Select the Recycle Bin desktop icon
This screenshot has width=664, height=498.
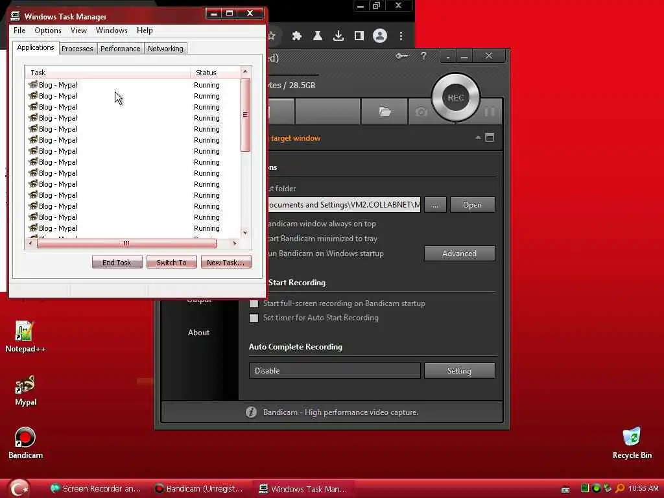(x=632, y=444)
